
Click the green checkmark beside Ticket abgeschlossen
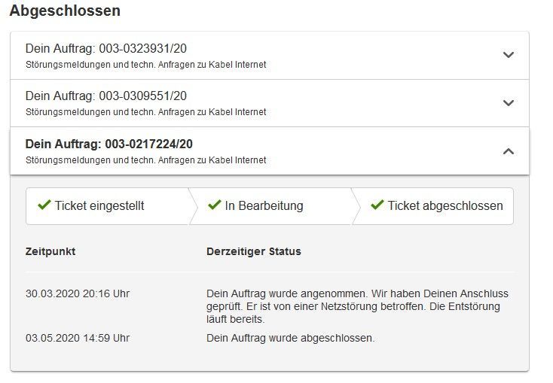pos(377,205)
